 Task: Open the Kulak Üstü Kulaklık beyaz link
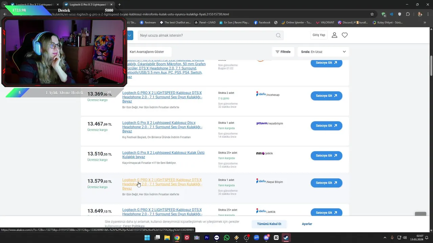[163, 155]
